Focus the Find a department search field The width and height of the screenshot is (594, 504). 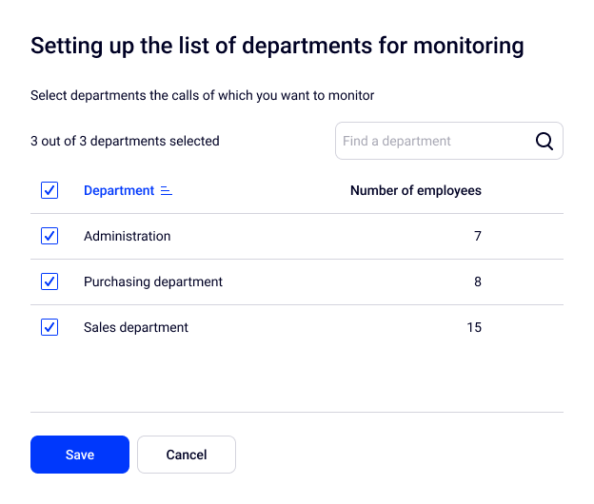click(433, 141)
